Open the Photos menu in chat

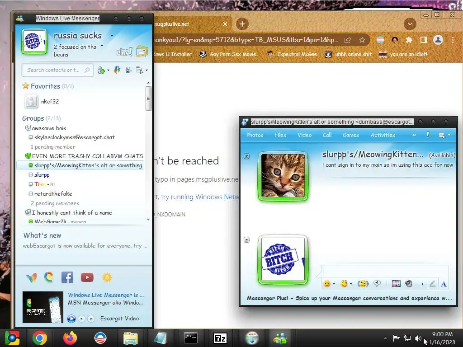click(255, 135)
